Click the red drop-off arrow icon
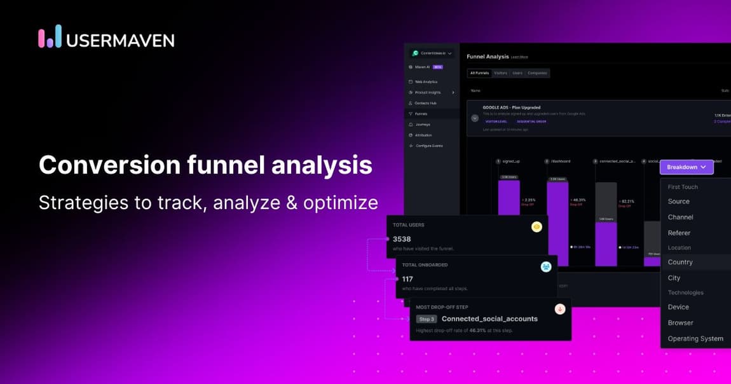The height and width of the screenshot is (384, 731). point(559,308)
